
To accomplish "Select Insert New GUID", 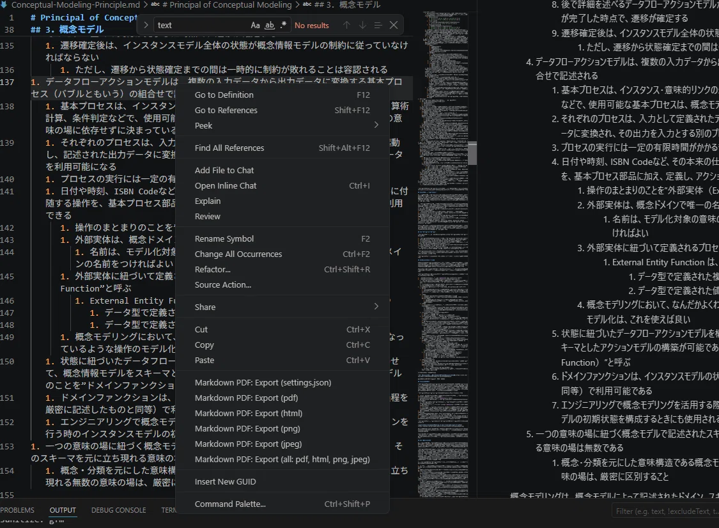I will click(282, 482).
